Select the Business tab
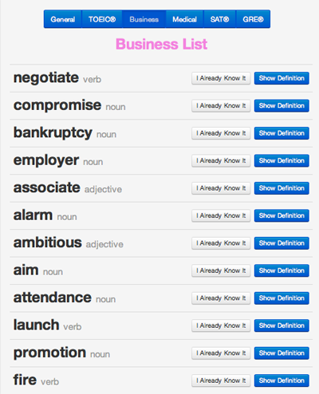 [144, 19]
